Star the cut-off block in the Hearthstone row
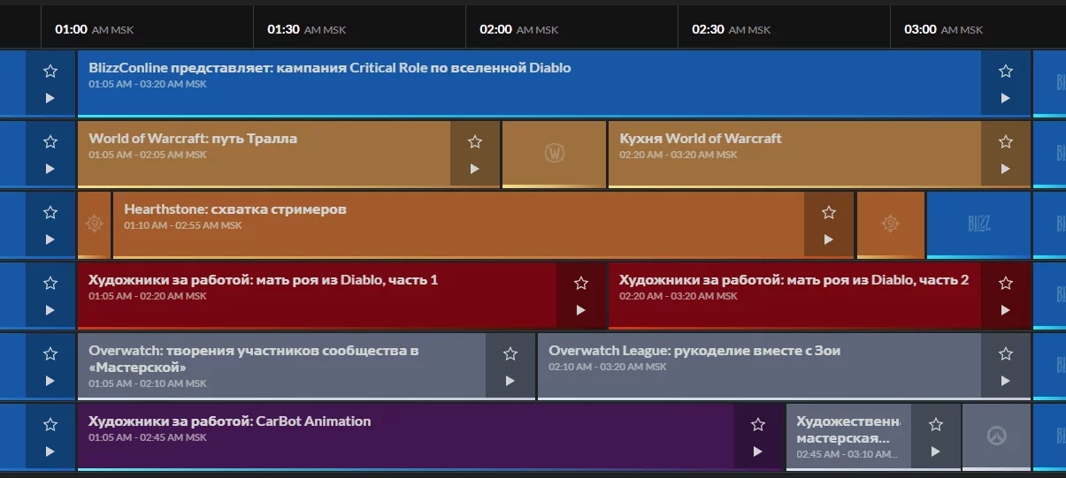Viewport: 1066px width, 478px height. (50, 212)
